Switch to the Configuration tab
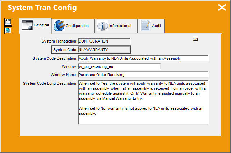Viewport: 231px width, 153px height. click(73, 26)
